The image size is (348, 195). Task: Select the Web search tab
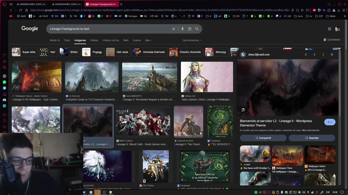[x=126, y=40]
